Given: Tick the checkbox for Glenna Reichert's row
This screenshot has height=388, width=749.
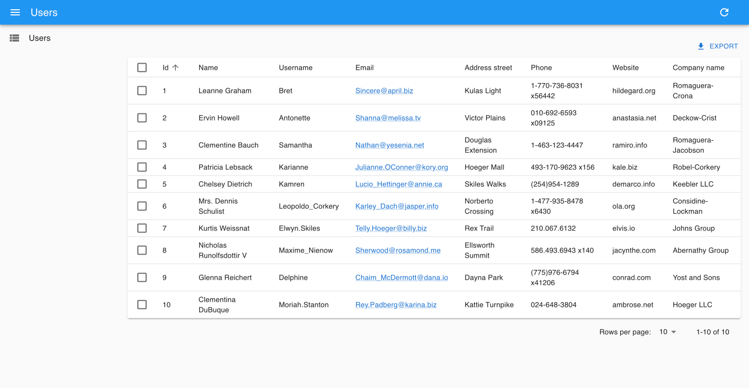Looking at the screenshot, I should click(142, 277).
